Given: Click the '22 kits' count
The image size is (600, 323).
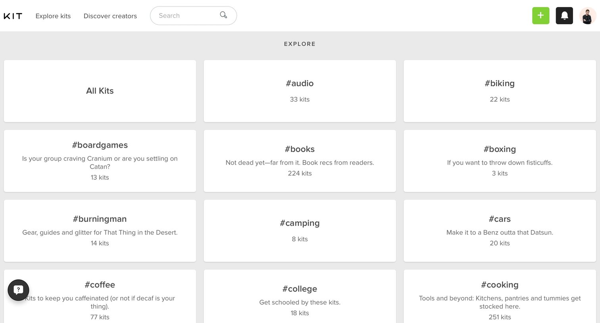Looking at the screenshot, I should click(x=500, y=100).
